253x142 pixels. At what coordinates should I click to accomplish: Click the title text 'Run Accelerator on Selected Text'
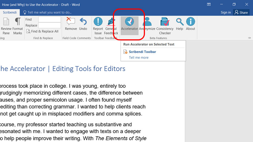coord(149,44)
